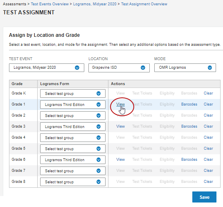Image resolution: width=223 pixels, height=207 pixels.
Task: Select a test group for Grade K
Action: pyautogui.click(x=73, y=94)
